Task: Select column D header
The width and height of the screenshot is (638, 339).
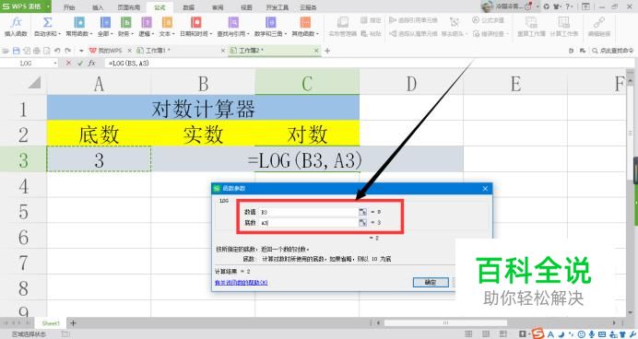Action: (411, 84)
